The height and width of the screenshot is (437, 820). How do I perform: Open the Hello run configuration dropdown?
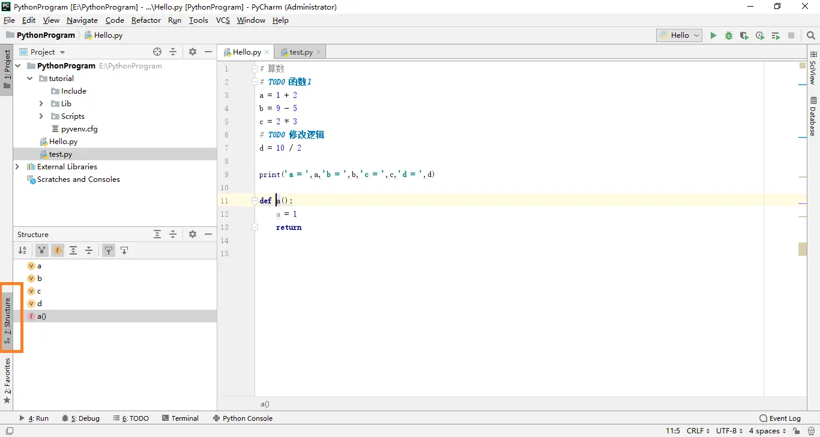click(680, 35)
